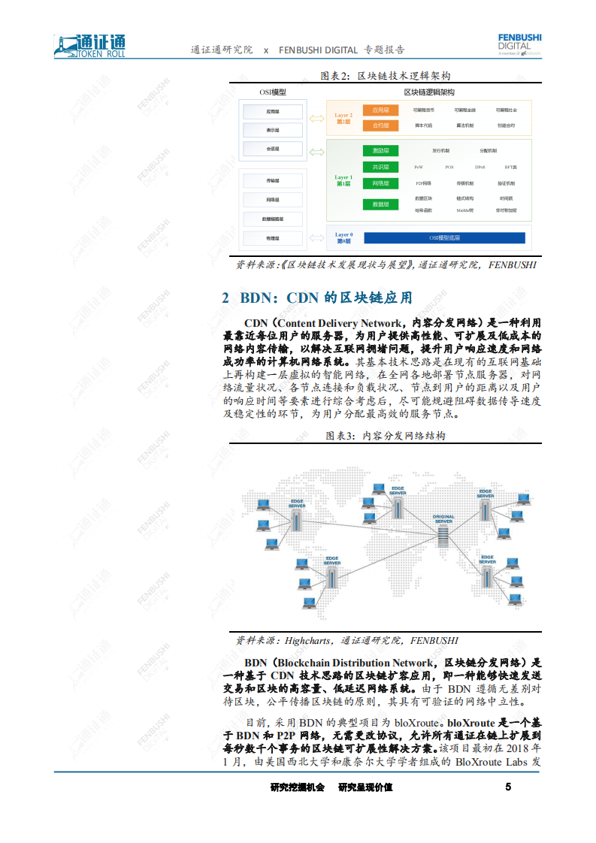This screenshot has width=596, height=843.
Task: Click the green 共识层 block
Action: (x=380, y=168)
